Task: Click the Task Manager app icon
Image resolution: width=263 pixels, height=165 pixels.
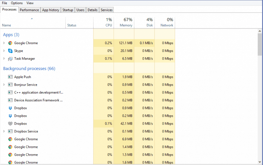Action: tap(10, 59)
